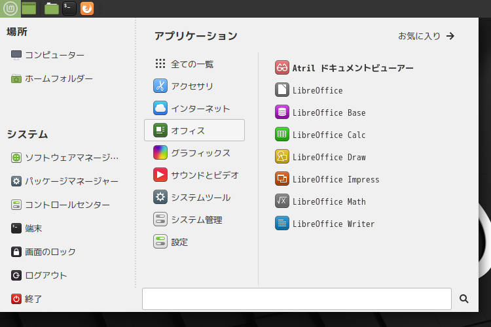
Task: Click the Linux Mint menu button
Action: [10, 9]
